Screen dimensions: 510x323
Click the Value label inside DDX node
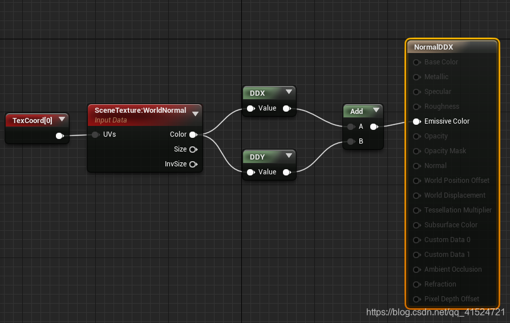tap(268, 108)
